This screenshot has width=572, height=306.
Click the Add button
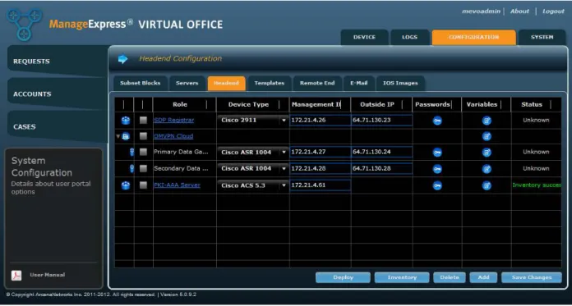[483, 277]
